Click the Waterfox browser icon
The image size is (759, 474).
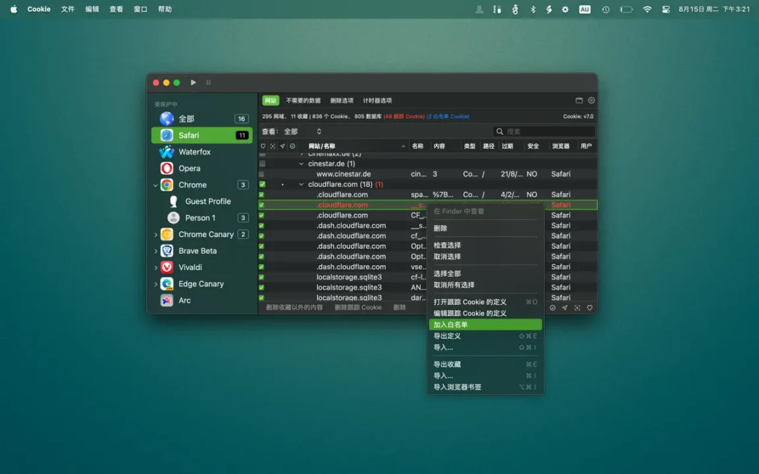point(167,152)
